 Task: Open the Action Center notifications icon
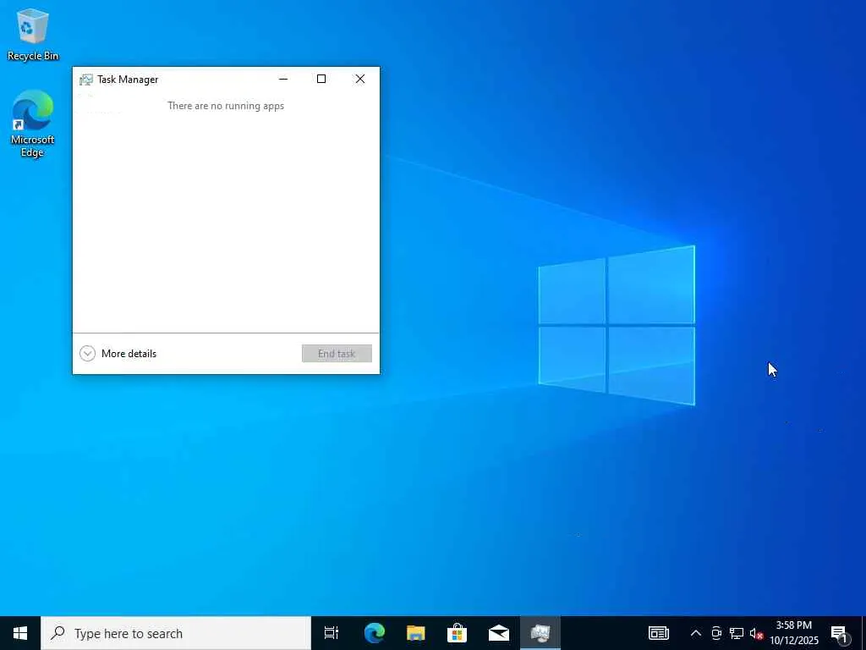click(x=840, y=634)
